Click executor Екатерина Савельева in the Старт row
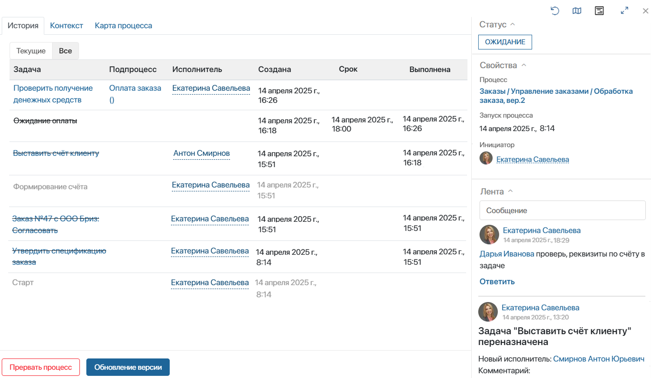 (210, 283)
